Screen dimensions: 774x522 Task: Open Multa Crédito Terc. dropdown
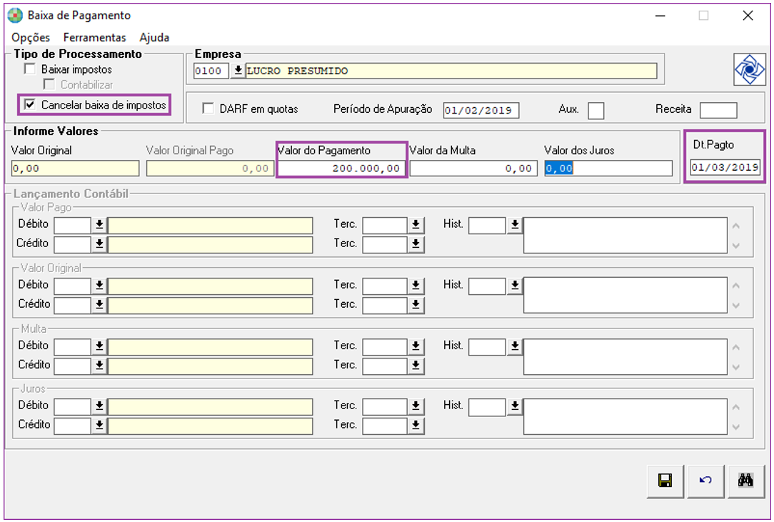click(416, 366)
